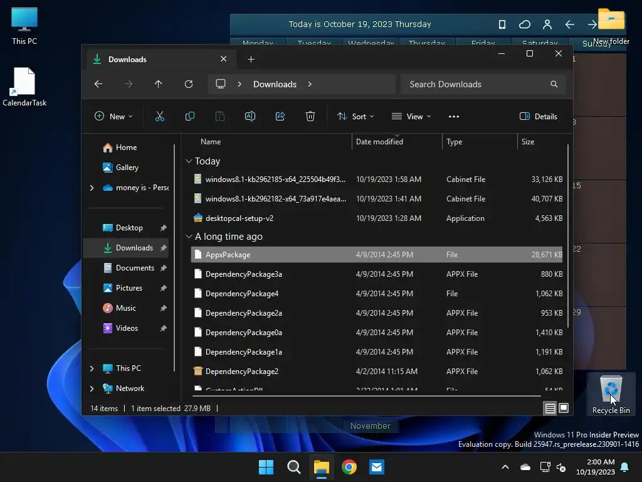
Task: Copy the selected item via toolbar icon
Action: [x=189, y=116]
